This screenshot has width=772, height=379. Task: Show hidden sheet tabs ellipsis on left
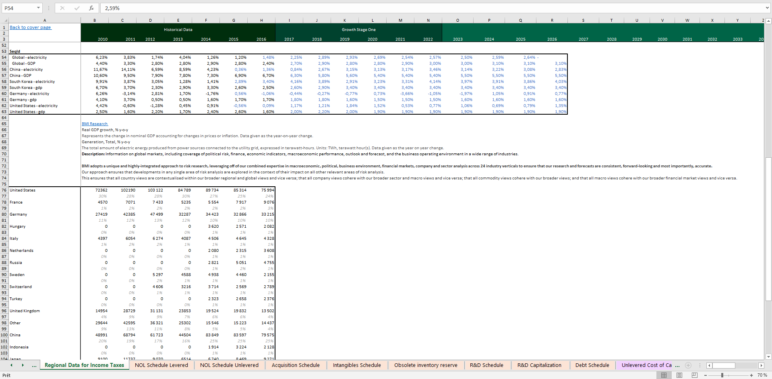tap(34, 365)
